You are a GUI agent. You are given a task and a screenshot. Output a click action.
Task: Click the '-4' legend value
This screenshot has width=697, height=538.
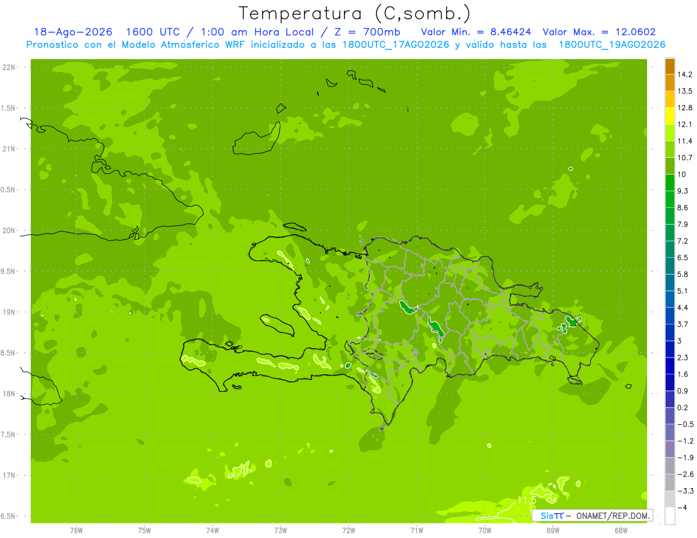682,507
